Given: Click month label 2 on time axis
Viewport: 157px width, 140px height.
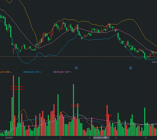Looking at the screenshot, I should pyautogui.click(x=37, y=138).
